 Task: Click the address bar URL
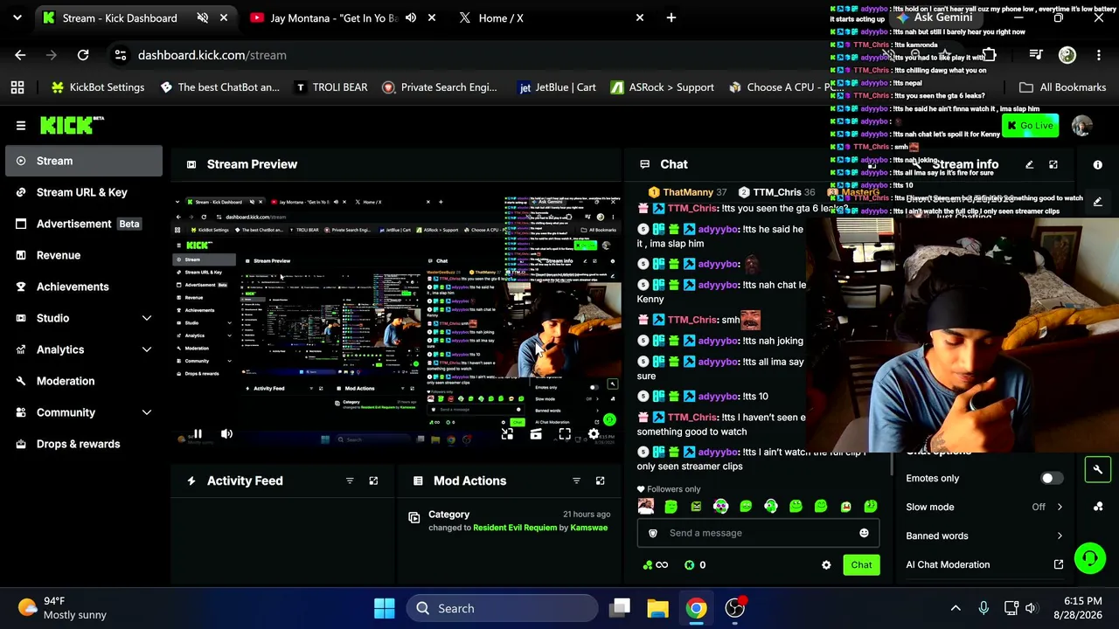(x=212, y=55)
